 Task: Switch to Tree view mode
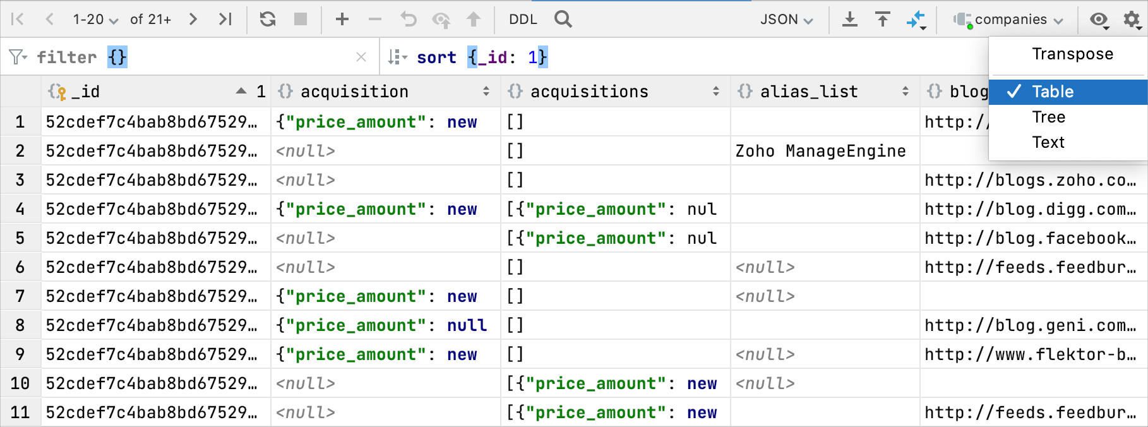coord(1049,117)
